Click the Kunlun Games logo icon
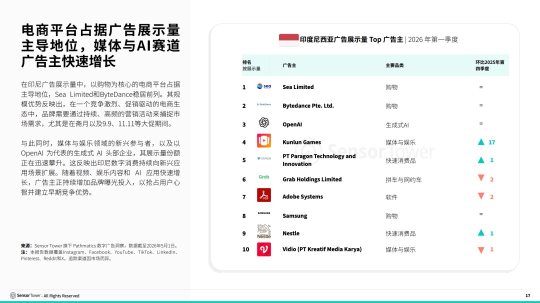540x303 pixels. click(264, 141)
